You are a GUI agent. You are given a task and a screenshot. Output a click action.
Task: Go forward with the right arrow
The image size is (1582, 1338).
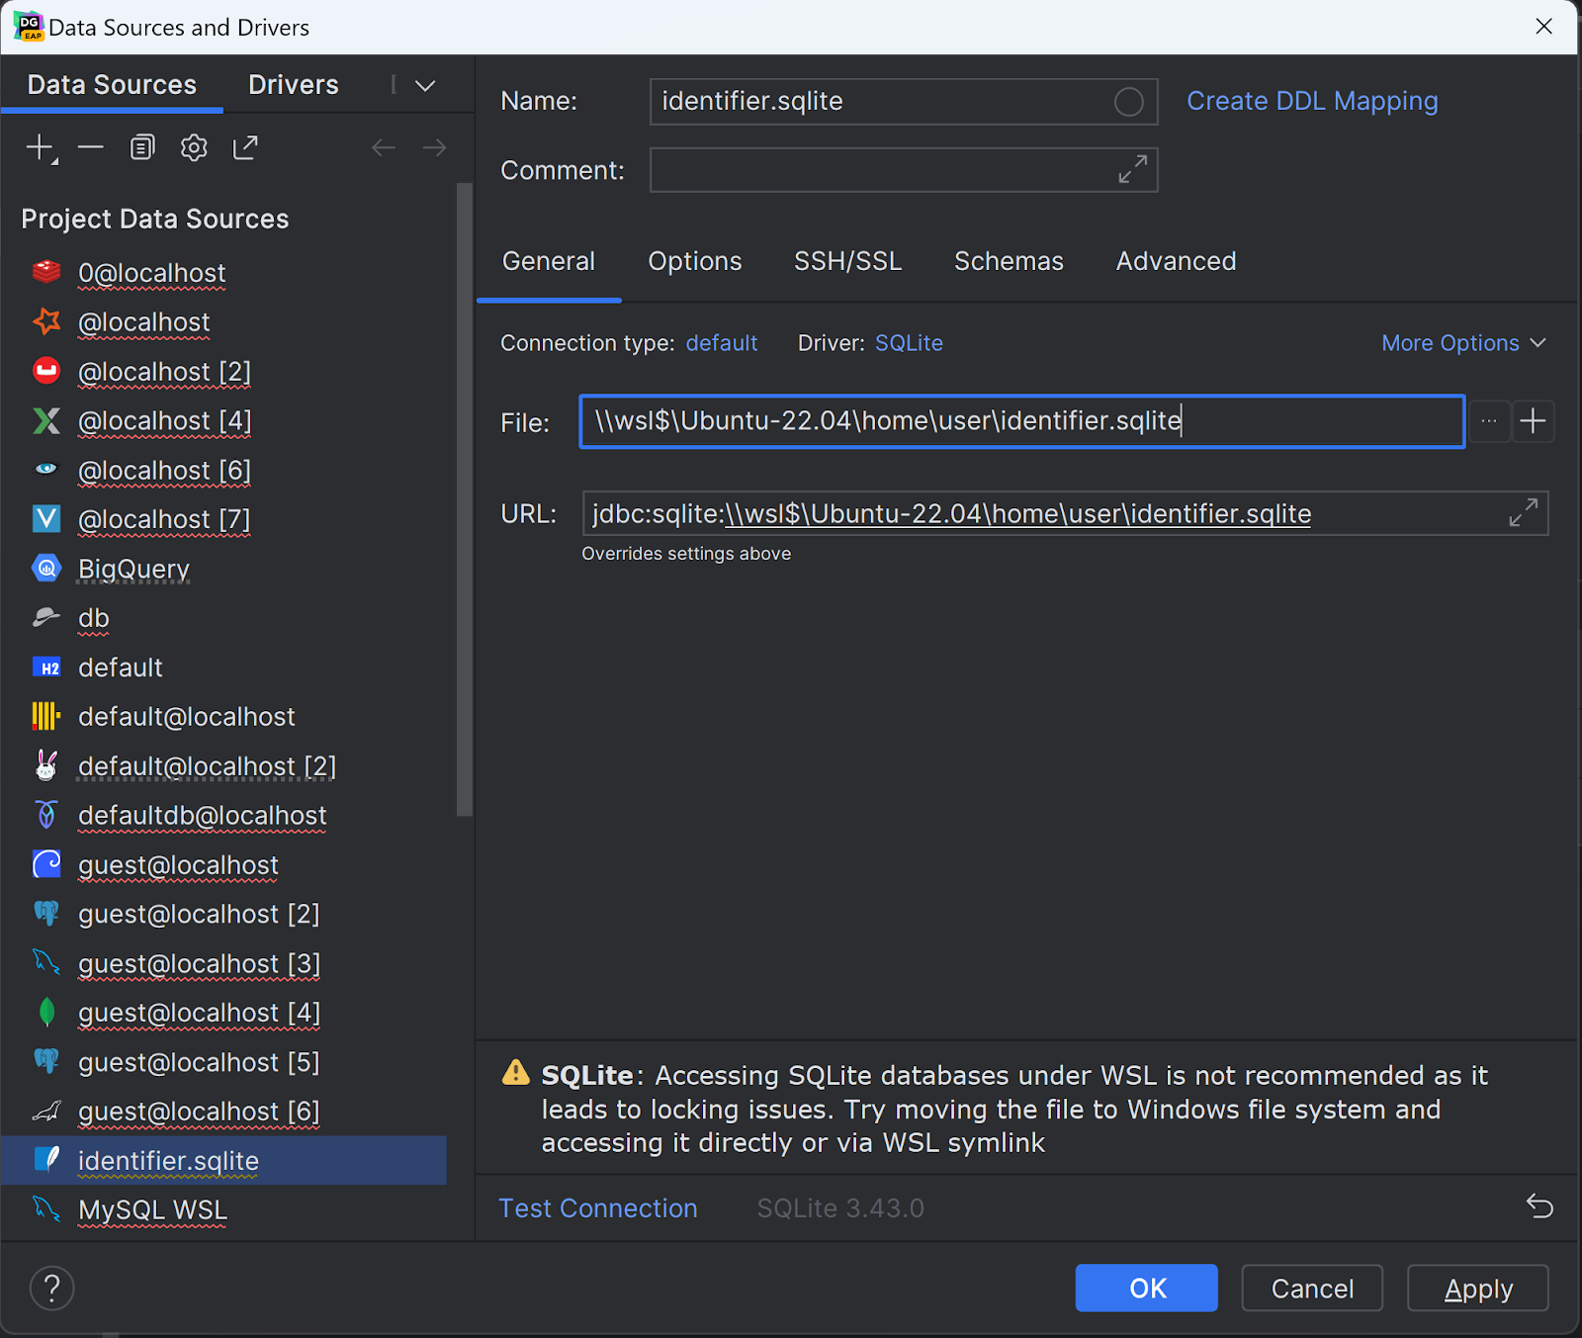(435, 148)
